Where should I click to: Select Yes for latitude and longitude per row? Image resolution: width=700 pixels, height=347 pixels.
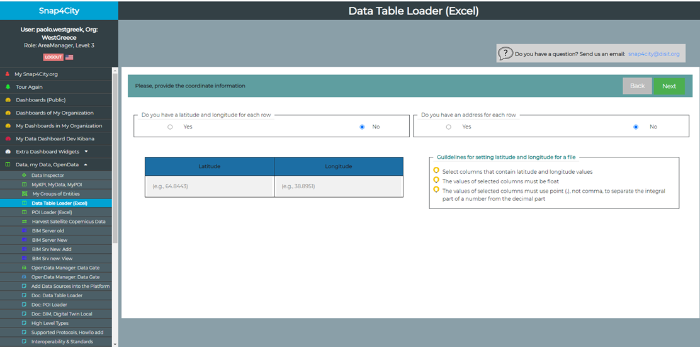[170, 127]
